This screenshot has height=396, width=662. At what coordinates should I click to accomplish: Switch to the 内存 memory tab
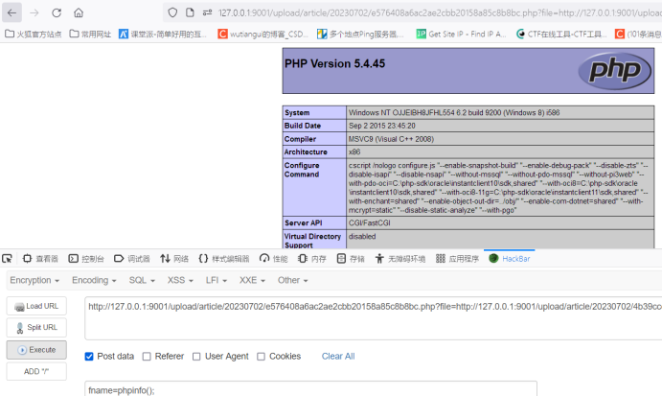coord(312,259)
